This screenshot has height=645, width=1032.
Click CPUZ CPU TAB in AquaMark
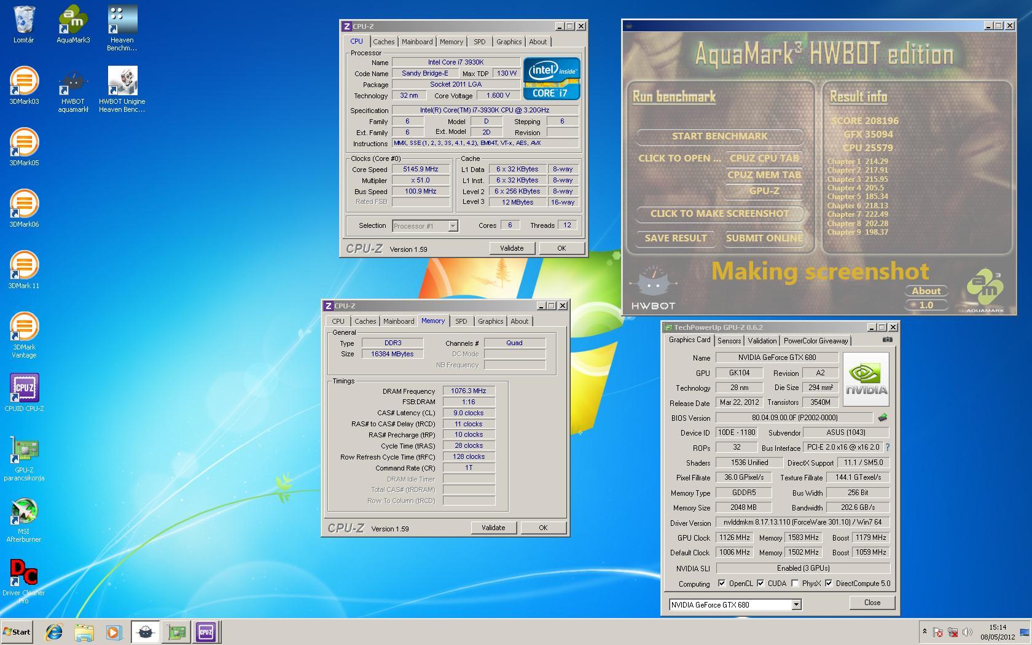[x=764, y=158]
